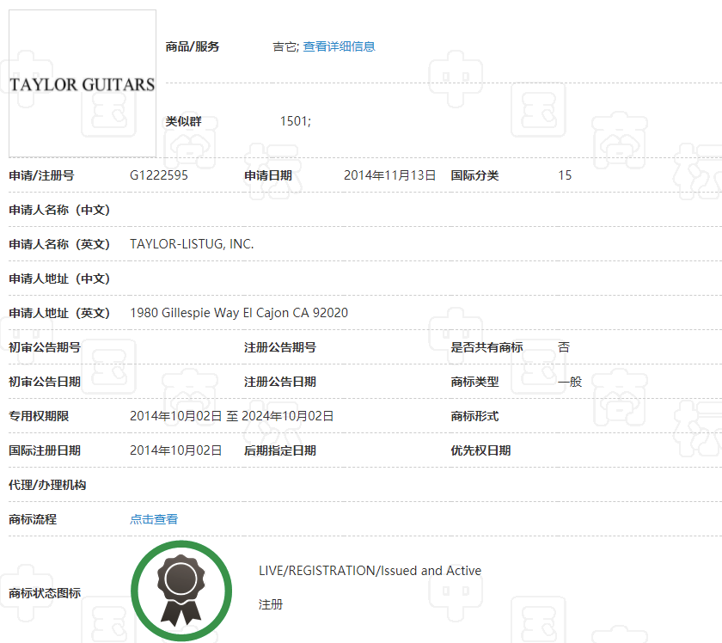Select the 商标流程 label
This screenshot has width=722, height=643.
(x=33, y=519)
